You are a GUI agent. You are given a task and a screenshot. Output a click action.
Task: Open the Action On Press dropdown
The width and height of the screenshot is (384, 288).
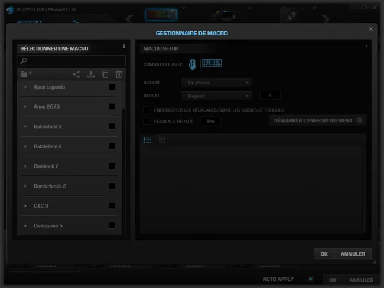click(x=216, y=83)
